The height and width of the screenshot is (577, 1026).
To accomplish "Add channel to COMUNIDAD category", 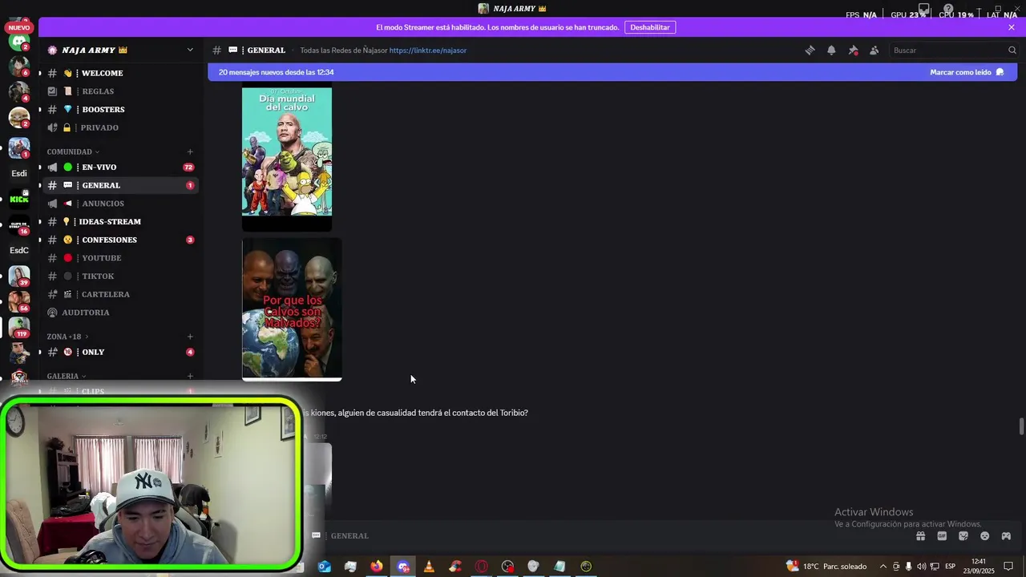I will coord(190,151).
